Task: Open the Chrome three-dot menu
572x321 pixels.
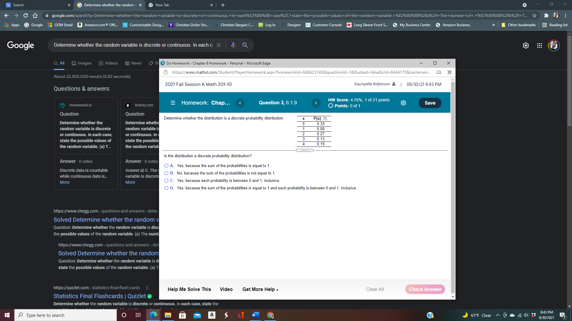Action: (566, 15)
